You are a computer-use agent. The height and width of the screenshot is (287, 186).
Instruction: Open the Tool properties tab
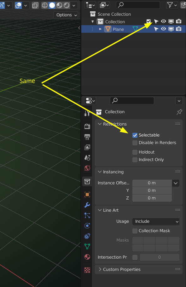(87, 113)
